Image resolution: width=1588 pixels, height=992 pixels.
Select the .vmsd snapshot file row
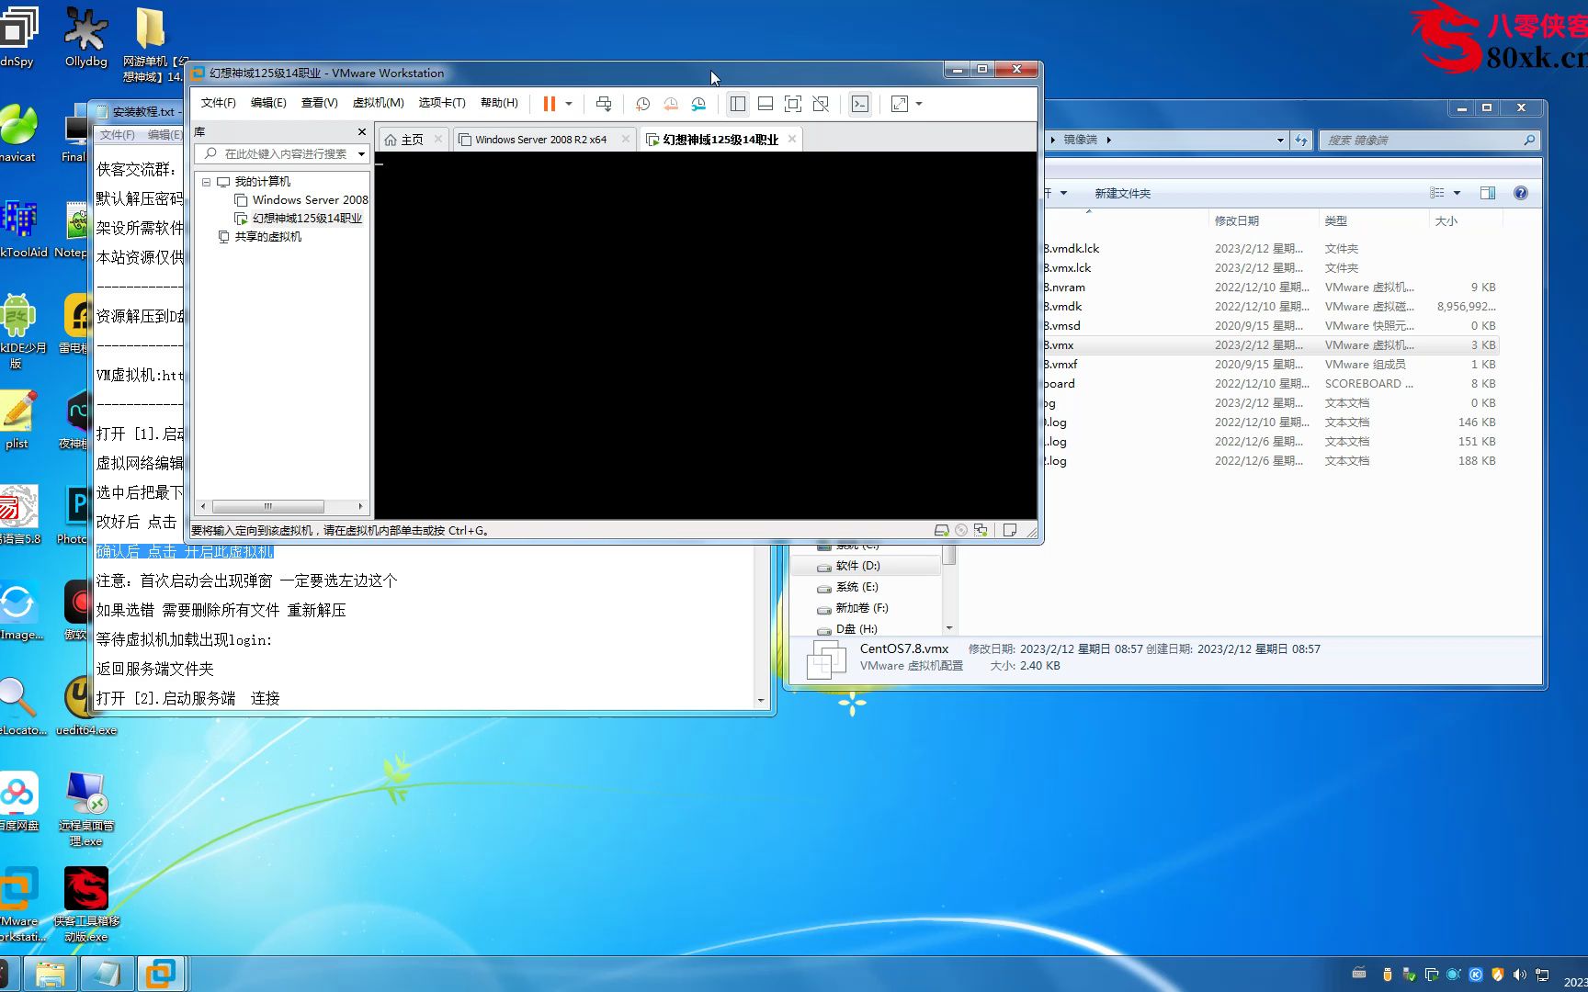tap(1271, 326)
